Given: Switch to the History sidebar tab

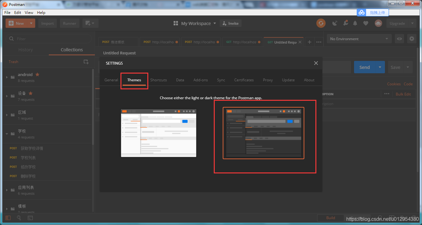Looking at the screenshot, I should (x=25, y=50).
